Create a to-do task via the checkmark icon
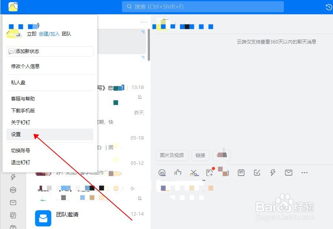Image resolution: width=333 pixels, height=229 pixels. 257,172
